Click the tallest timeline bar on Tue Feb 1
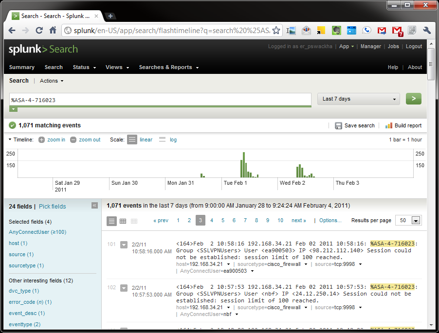 pos(244,165)
